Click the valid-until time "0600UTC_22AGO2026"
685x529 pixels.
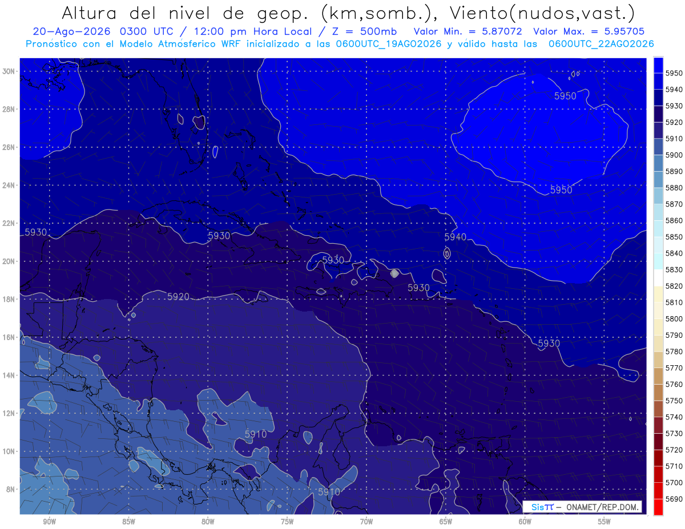(x=601, y=44)
